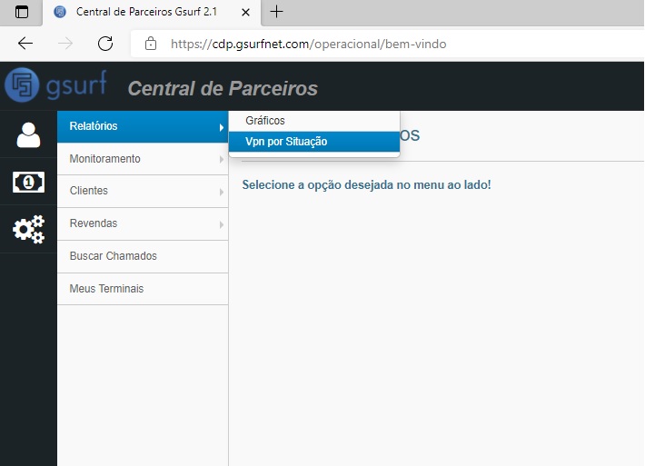Click the padlock site info icon
Image resolution: width=645 pixels, height=466 pixels.
[151, 44]
